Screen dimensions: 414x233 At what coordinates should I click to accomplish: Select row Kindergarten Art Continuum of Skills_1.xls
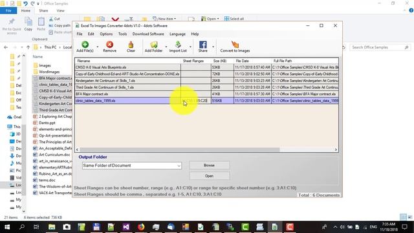tap(206, 80)
